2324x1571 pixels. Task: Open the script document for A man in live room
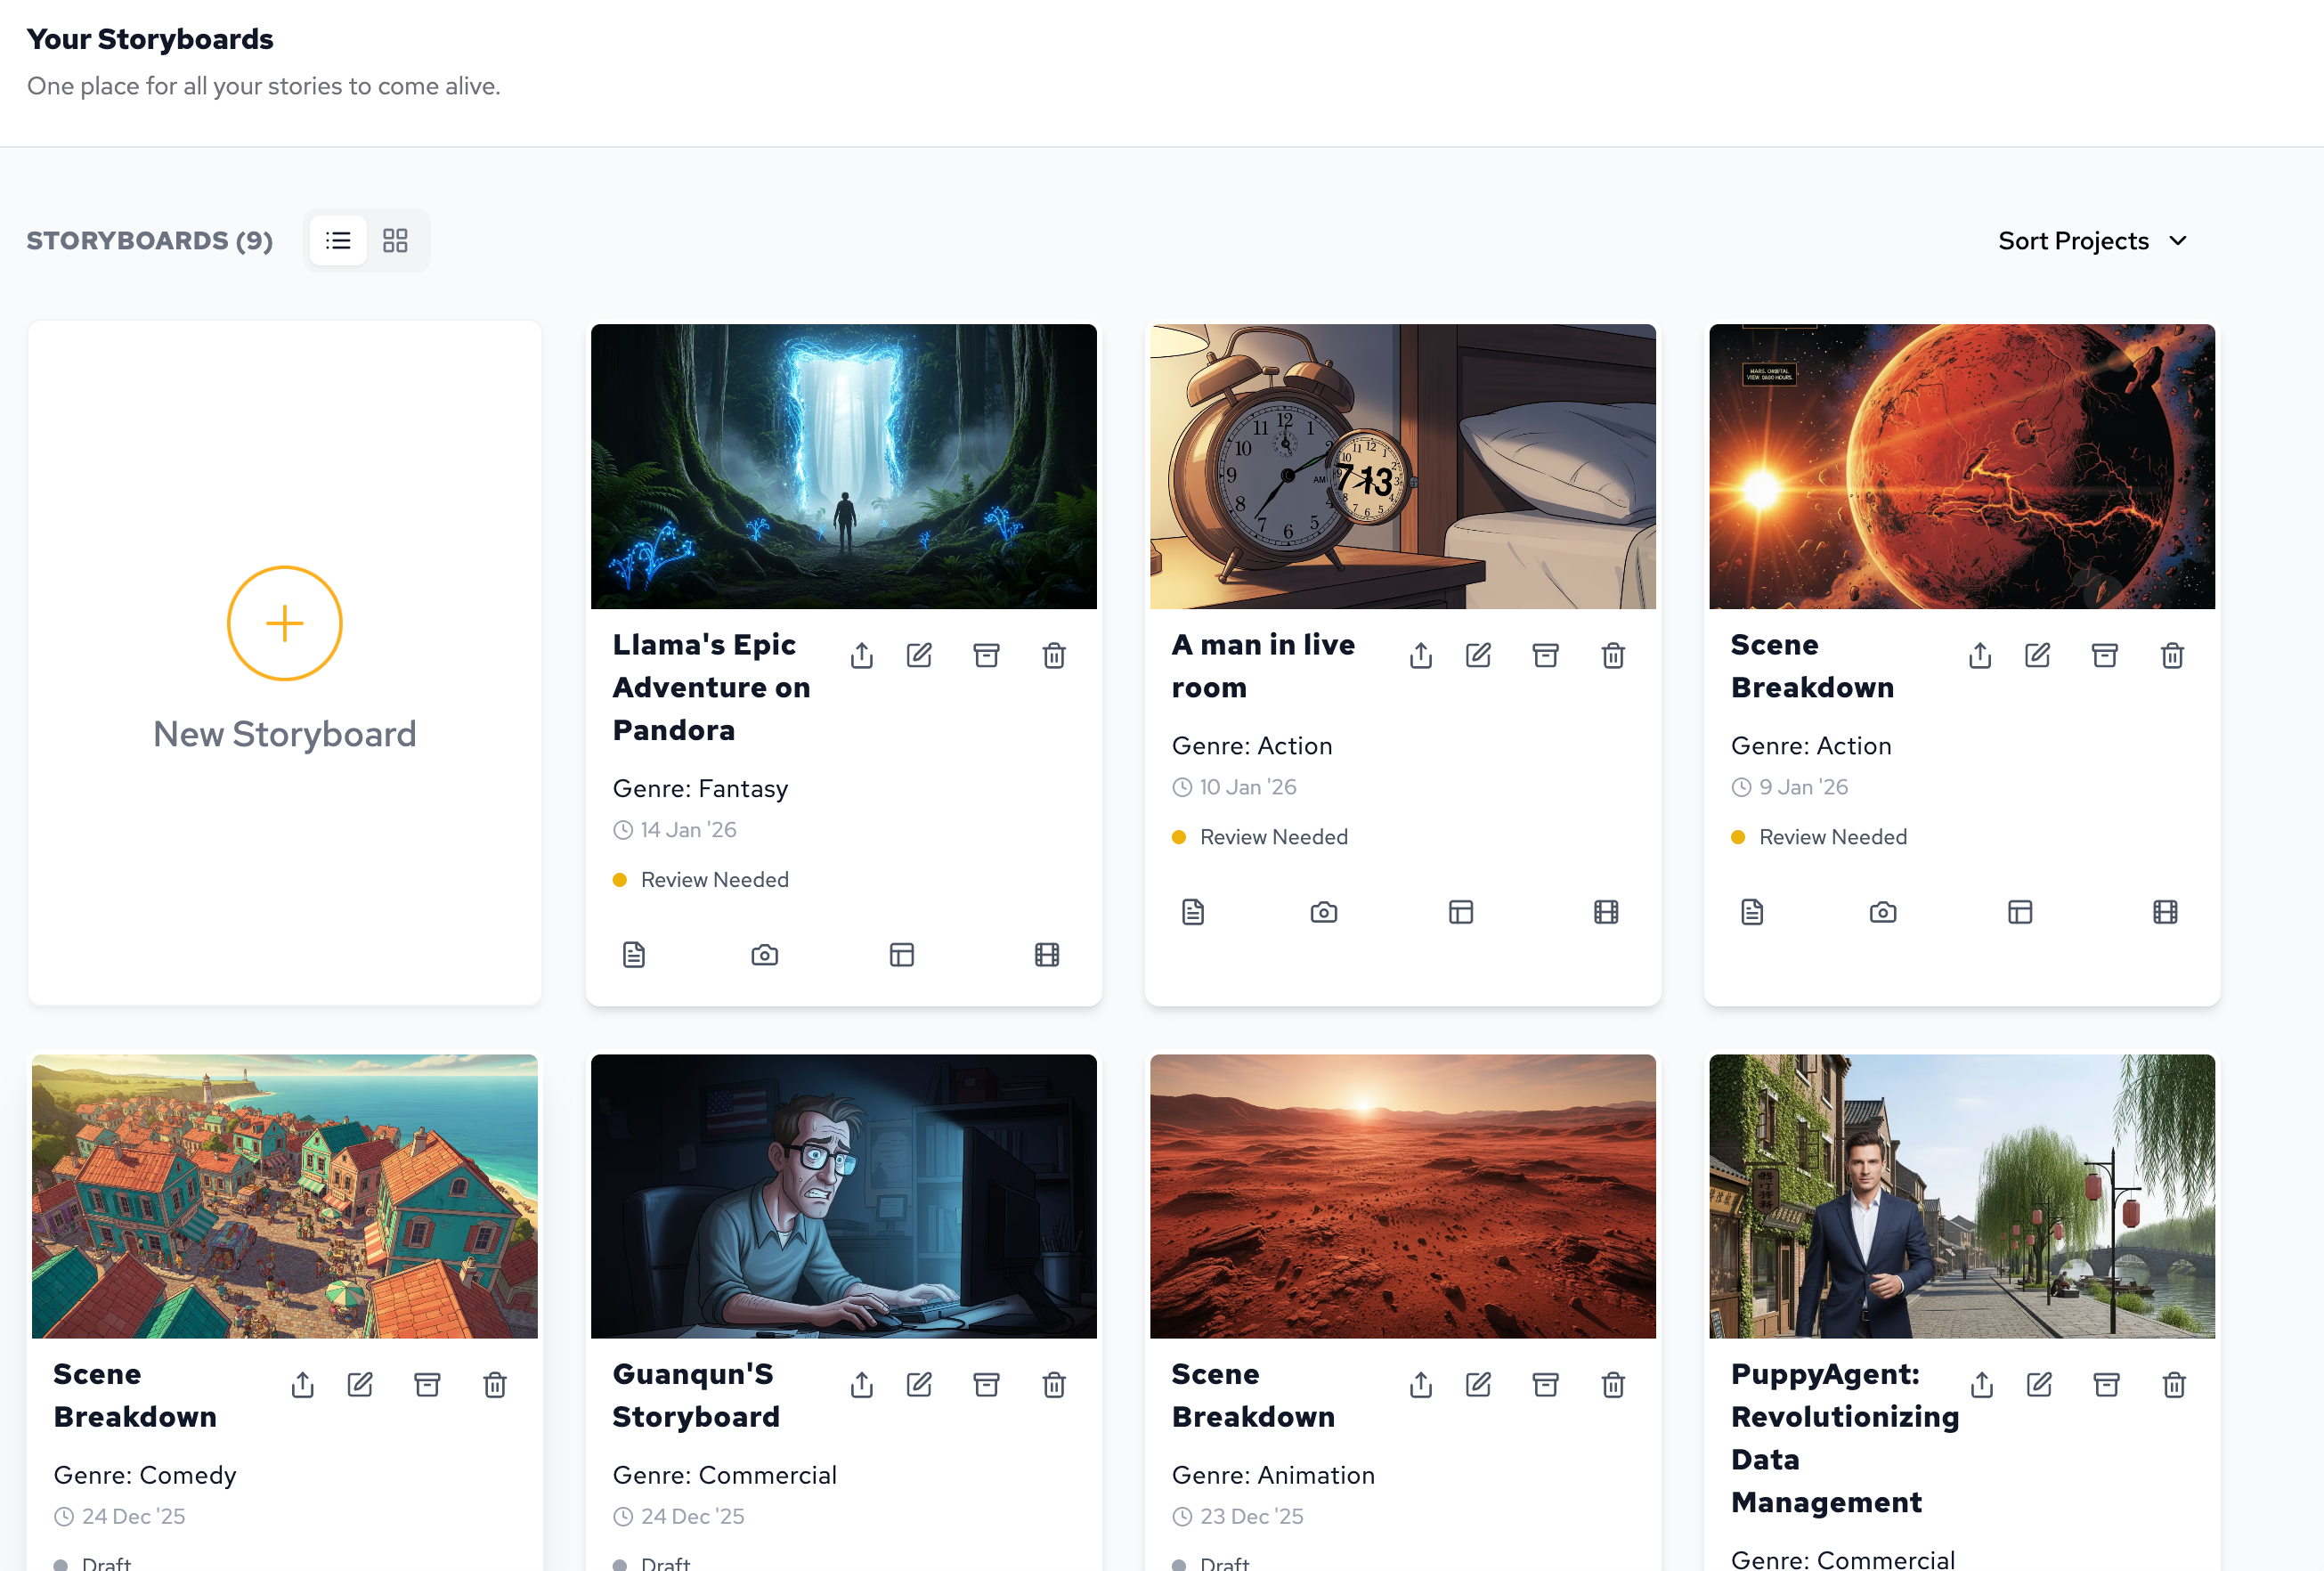pyautogui.click(x=1192, y=911)
